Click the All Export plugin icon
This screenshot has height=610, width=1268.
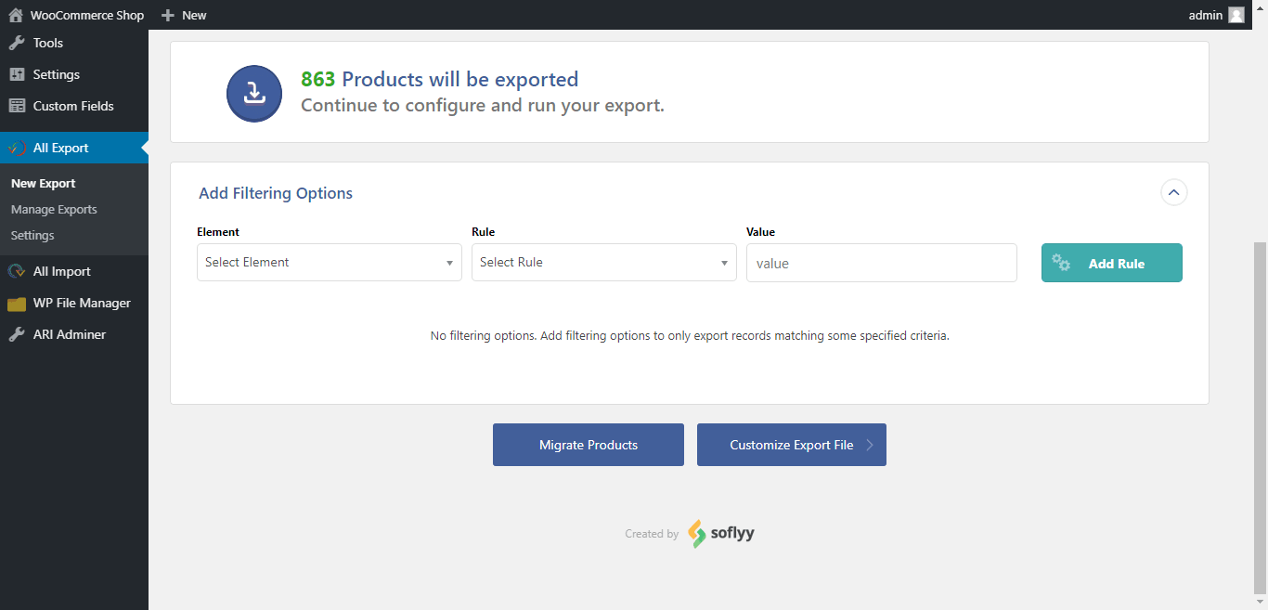[17, 148]
